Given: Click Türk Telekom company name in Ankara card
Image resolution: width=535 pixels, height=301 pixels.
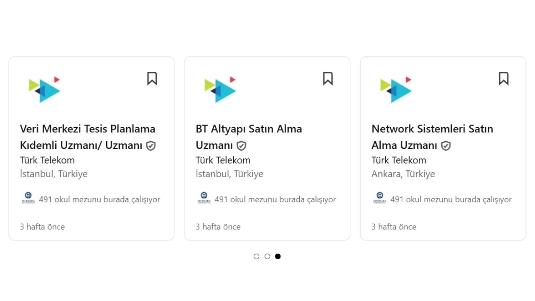Looking at the screenshot, I should tap(399, 160).
